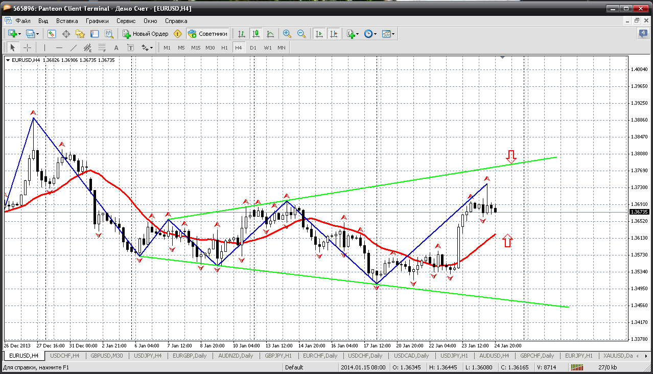Click the chart shift triangle marker
The height and width of the screenshot is (374, 653).
pos(503,57)
